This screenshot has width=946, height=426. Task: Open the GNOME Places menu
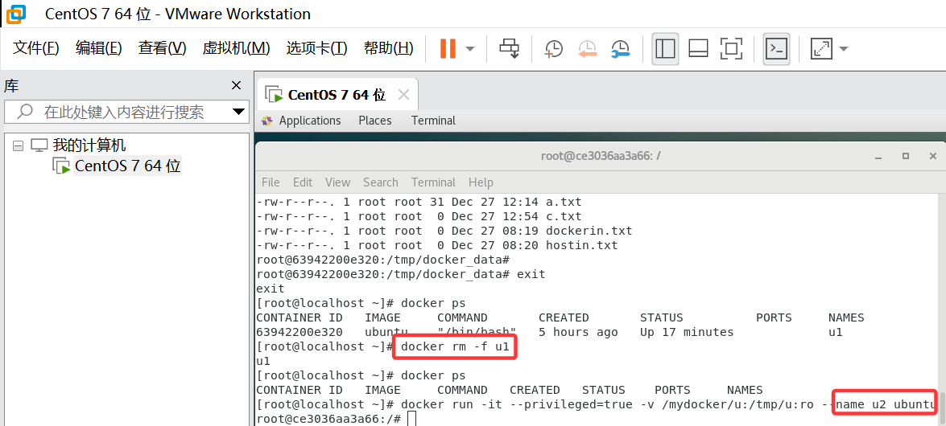click(375, 121)
